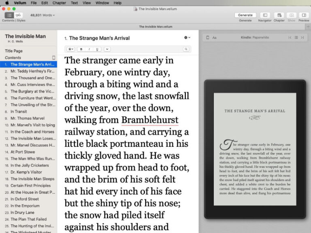Viewport: 311px width, 233px height.
Task: Click the device icon in preview bar
Action: (x=208, y=38)
